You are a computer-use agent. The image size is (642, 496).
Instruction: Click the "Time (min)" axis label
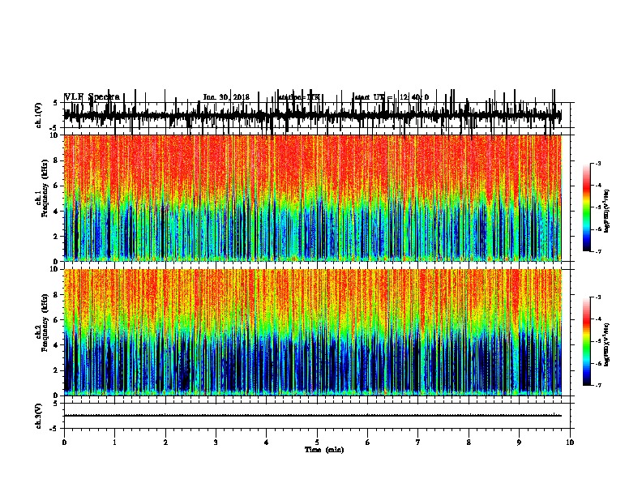[x=324, y=450]
